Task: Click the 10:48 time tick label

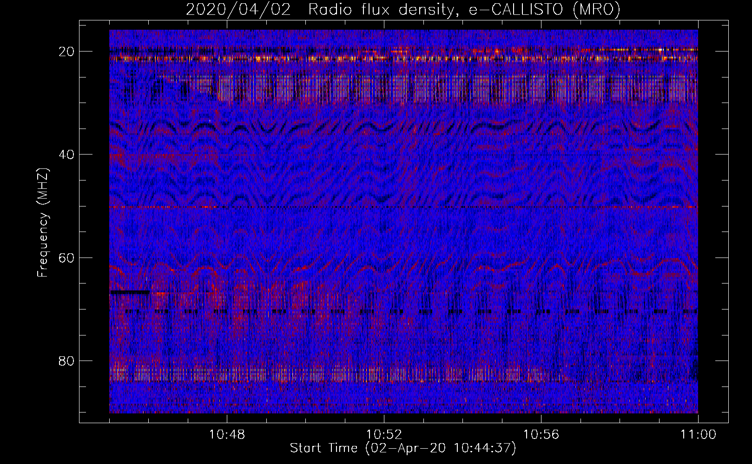Action: pos(227,435)
